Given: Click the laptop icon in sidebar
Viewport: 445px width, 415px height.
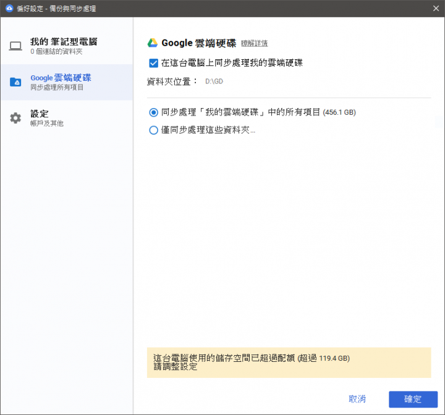Looking at the screenshot, I should coord(15,46).
